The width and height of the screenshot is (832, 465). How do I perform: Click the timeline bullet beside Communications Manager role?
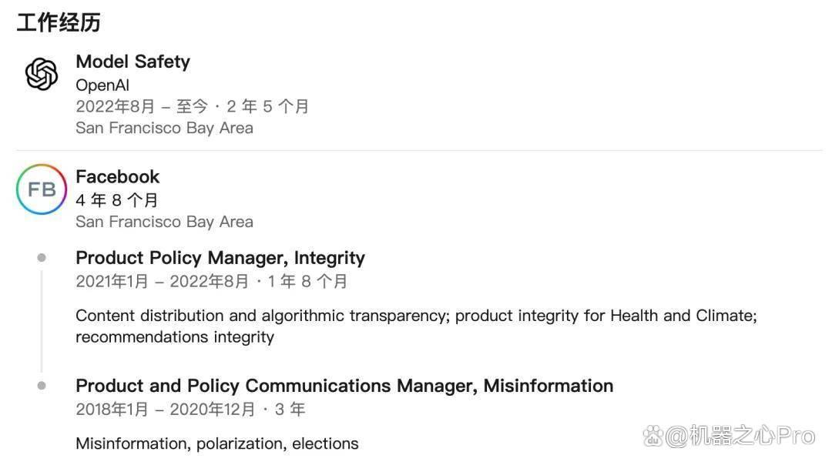(42, 386)
